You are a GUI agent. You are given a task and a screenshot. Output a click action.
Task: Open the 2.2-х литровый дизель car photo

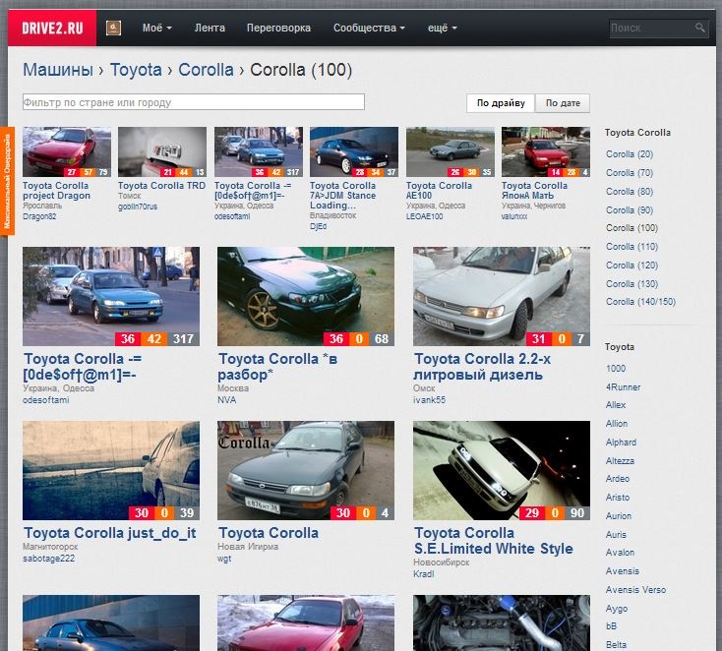(502, 296)
